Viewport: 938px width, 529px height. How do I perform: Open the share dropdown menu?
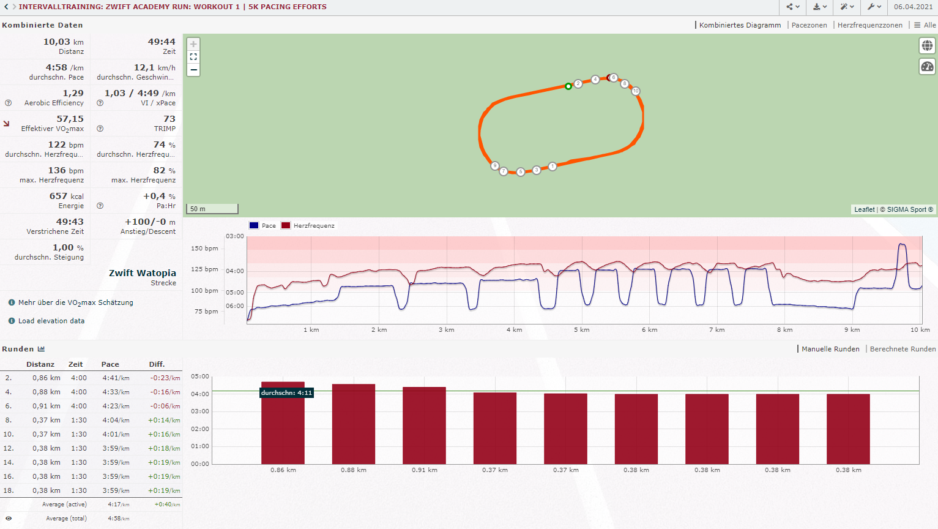(x=793, y=7)
